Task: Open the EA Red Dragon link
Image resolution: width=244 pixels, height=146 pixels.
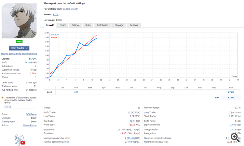Action: 71,9
